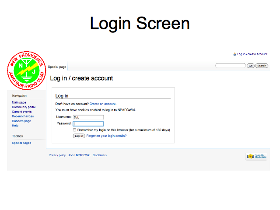Click the Username input field
Viewport: 280px width, 210px height.
(x=88, y=117)
